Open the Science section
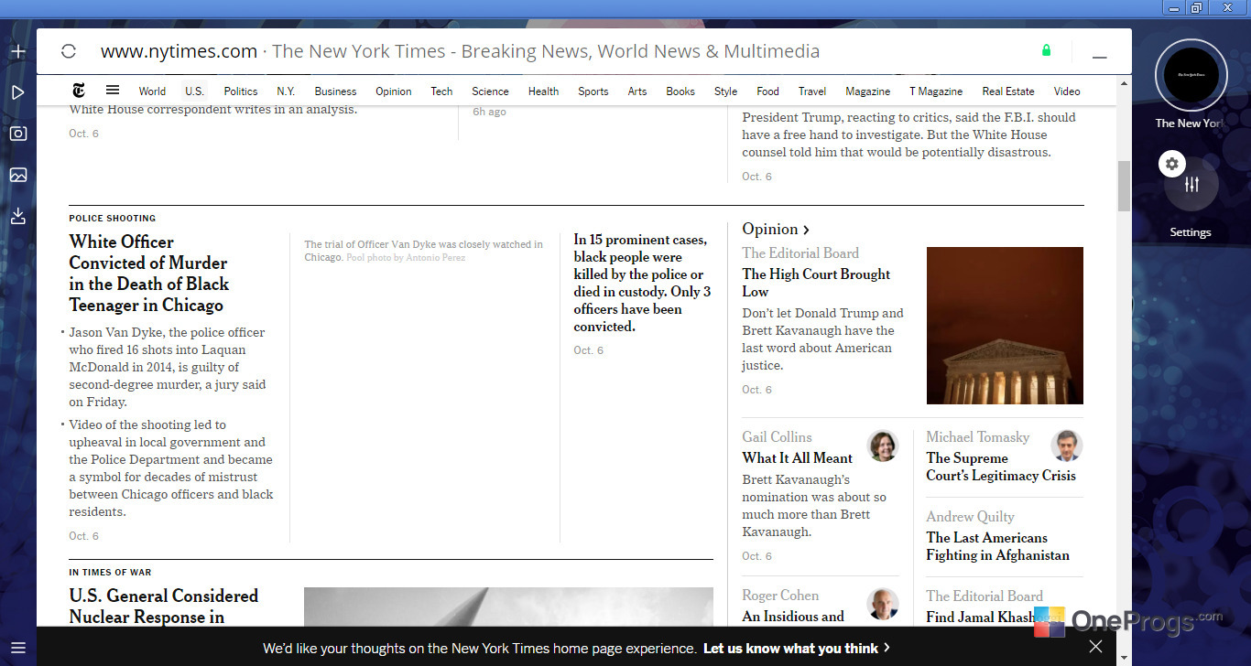Screen dimensions: 1251x666 pos(490,91)
